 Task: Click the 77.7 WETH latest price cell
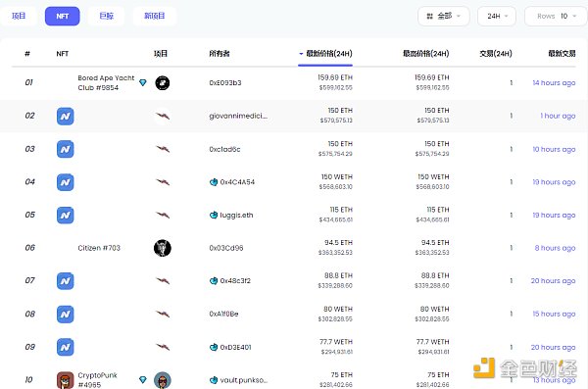click(x=336, y=347)
